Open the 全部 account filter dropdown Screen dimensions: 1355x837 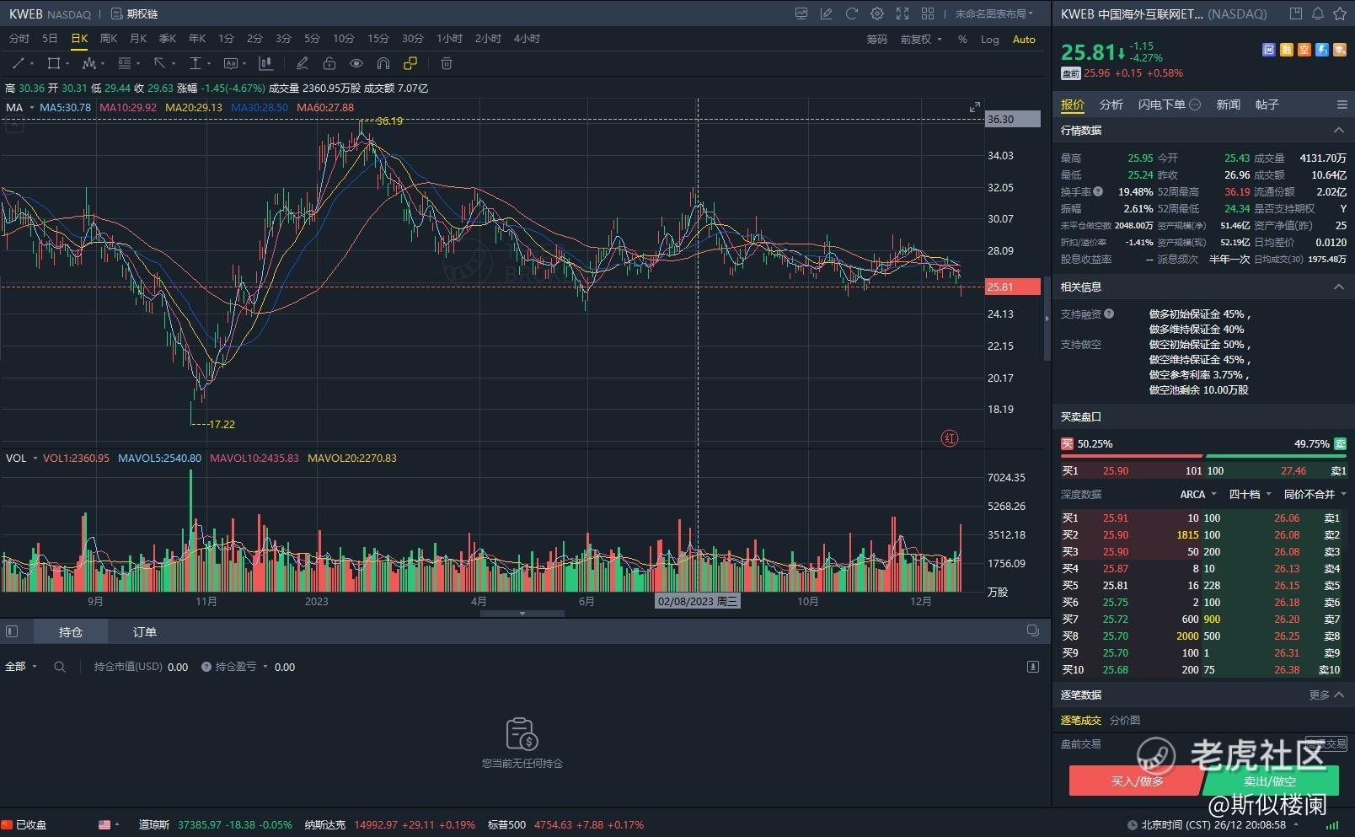click(x=21, y=667)
